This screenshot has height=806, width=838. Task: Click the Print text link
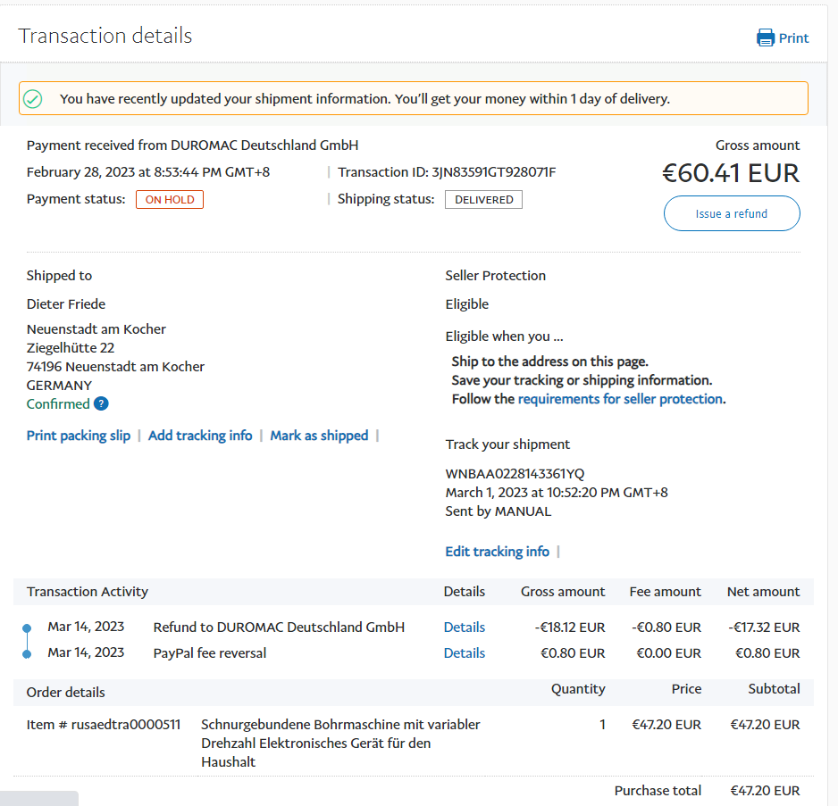pos(793,38)
